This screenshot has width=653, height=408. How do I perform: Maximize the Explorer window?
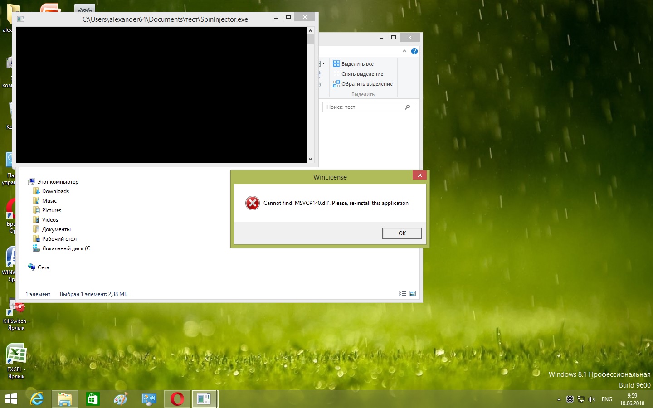point(393,38)
